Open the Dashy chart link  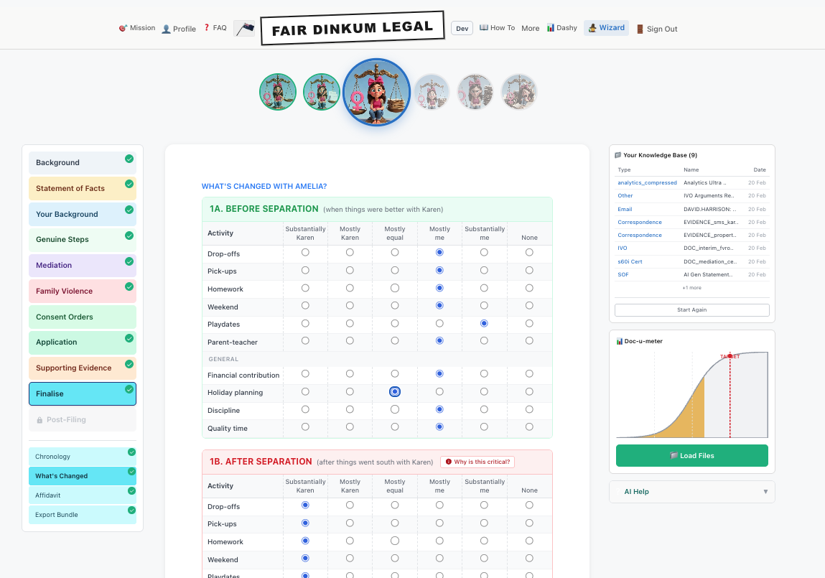pos(561,28)
